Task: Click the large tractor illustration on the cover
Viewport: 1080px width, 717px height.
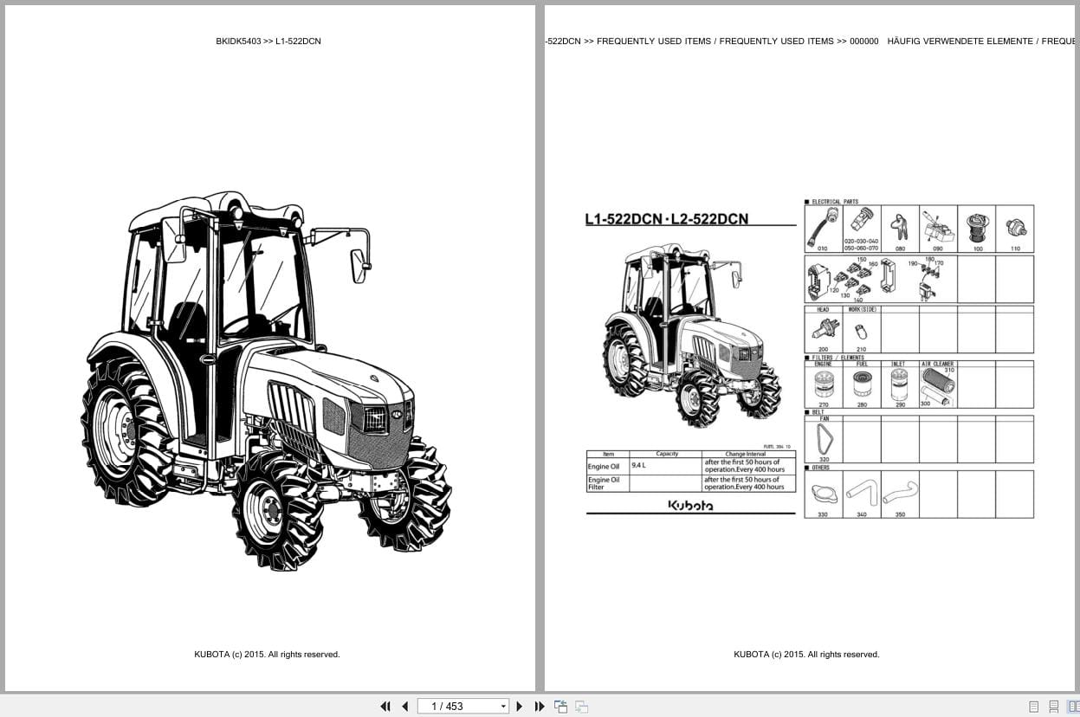Action: [266, 381]
